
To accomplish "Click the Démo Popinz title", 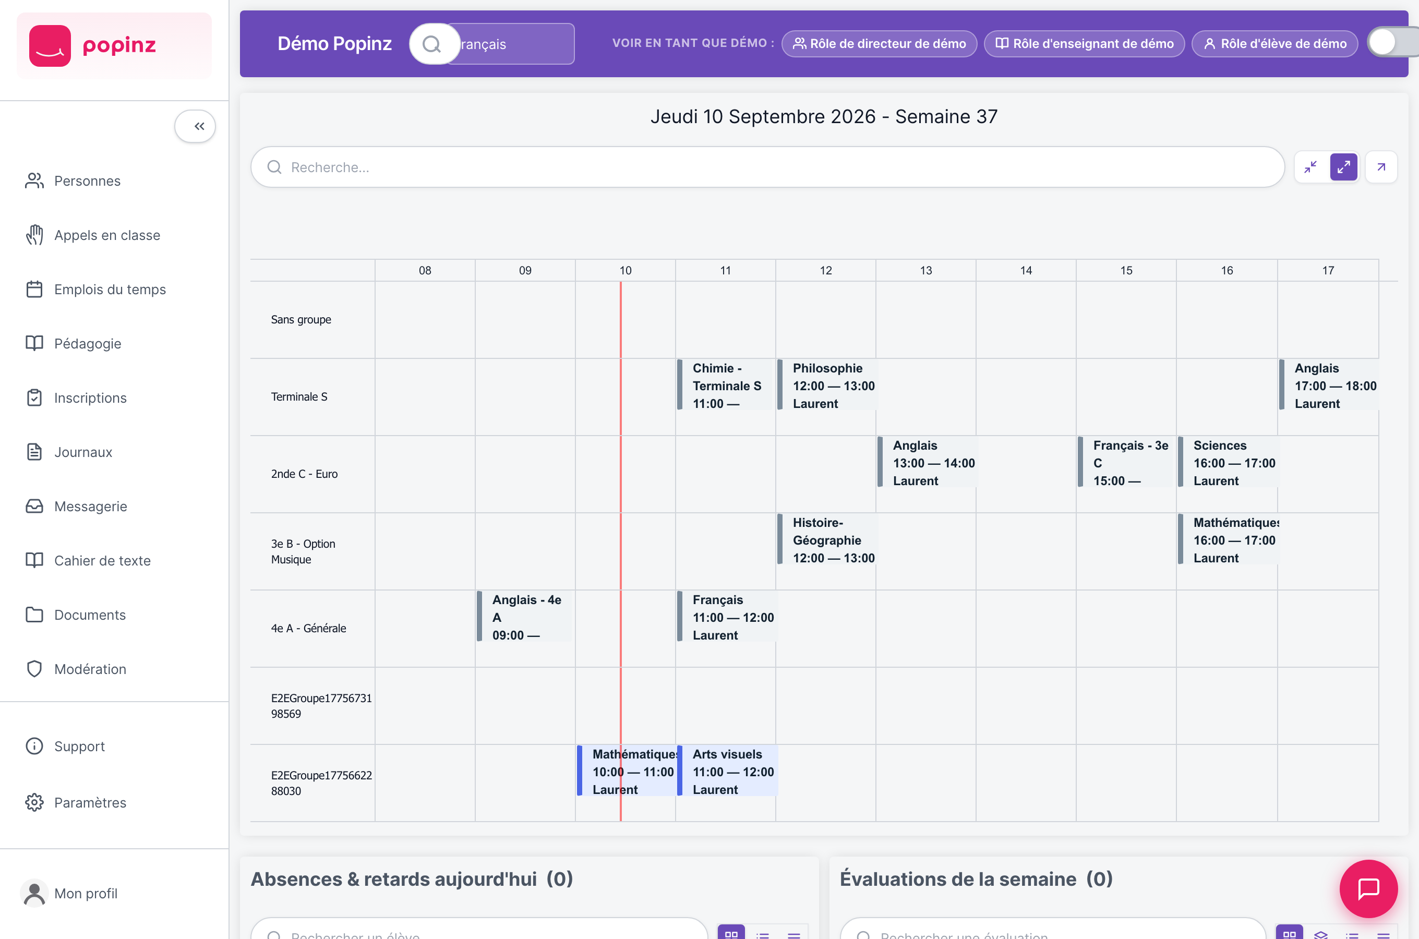I will [x=335, y=44].
